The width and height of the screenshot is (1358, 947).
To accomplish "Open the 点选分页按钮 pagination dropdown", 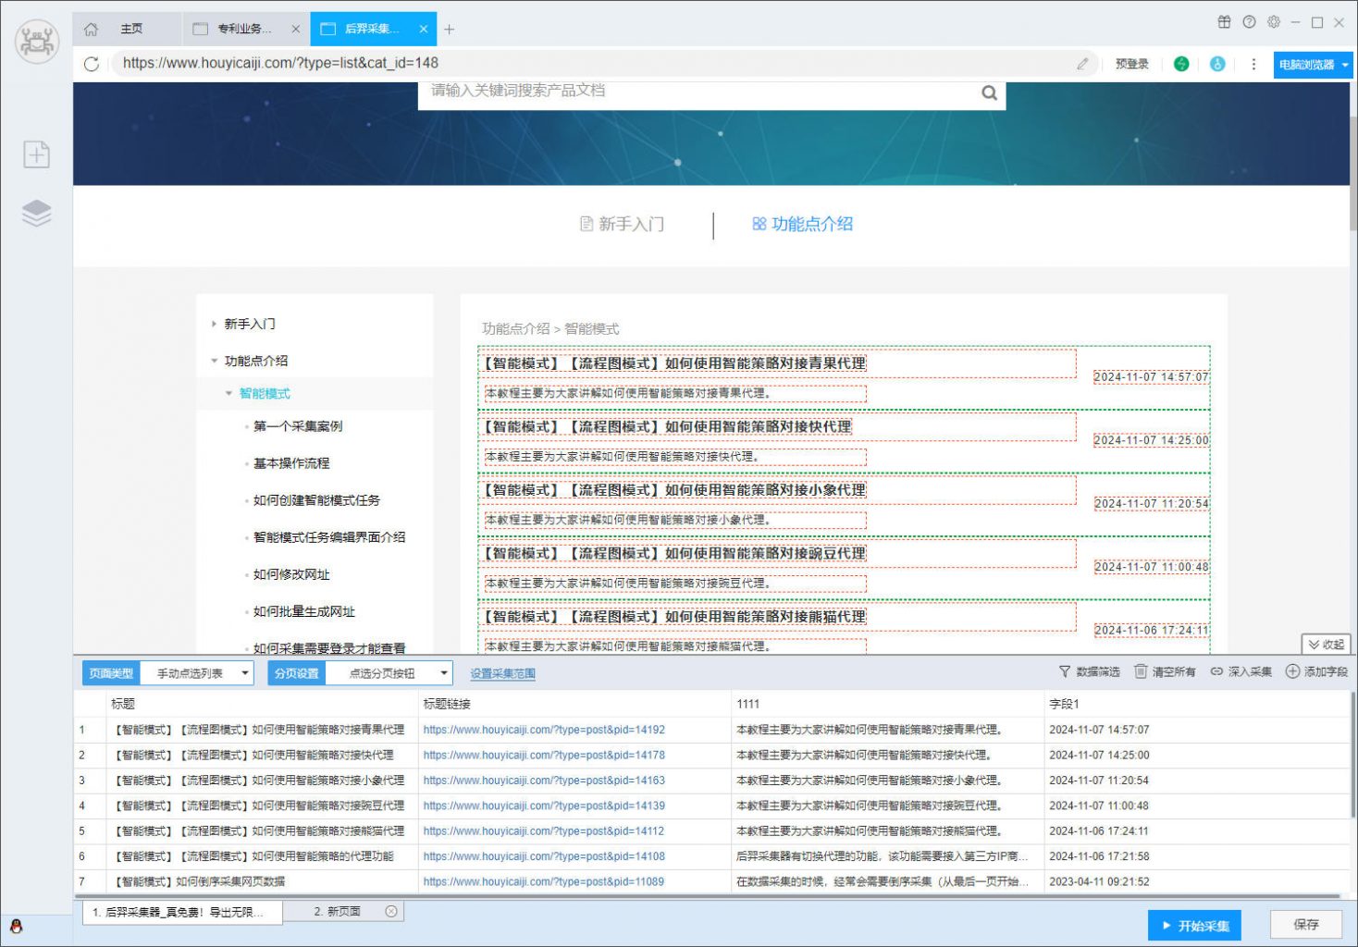I will [389, 673].
